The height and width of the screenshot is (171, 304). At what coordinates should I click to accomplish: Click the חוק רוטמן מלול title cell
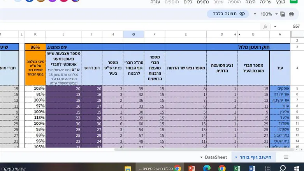coord(254,47)
